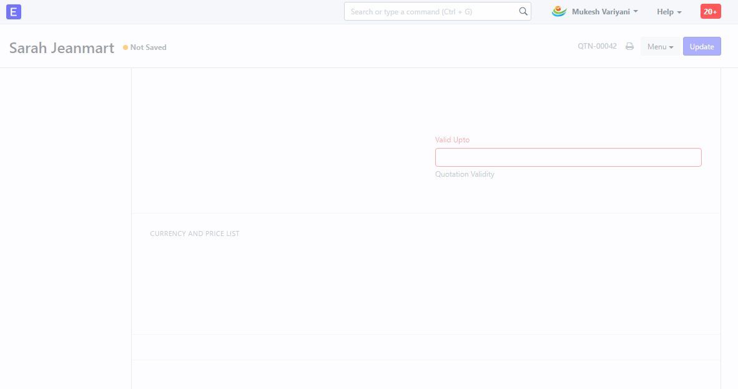This screenshot has height=389, width=738.
Task: Click the Sarah Jeanmart title
Action: click(62, 47)
